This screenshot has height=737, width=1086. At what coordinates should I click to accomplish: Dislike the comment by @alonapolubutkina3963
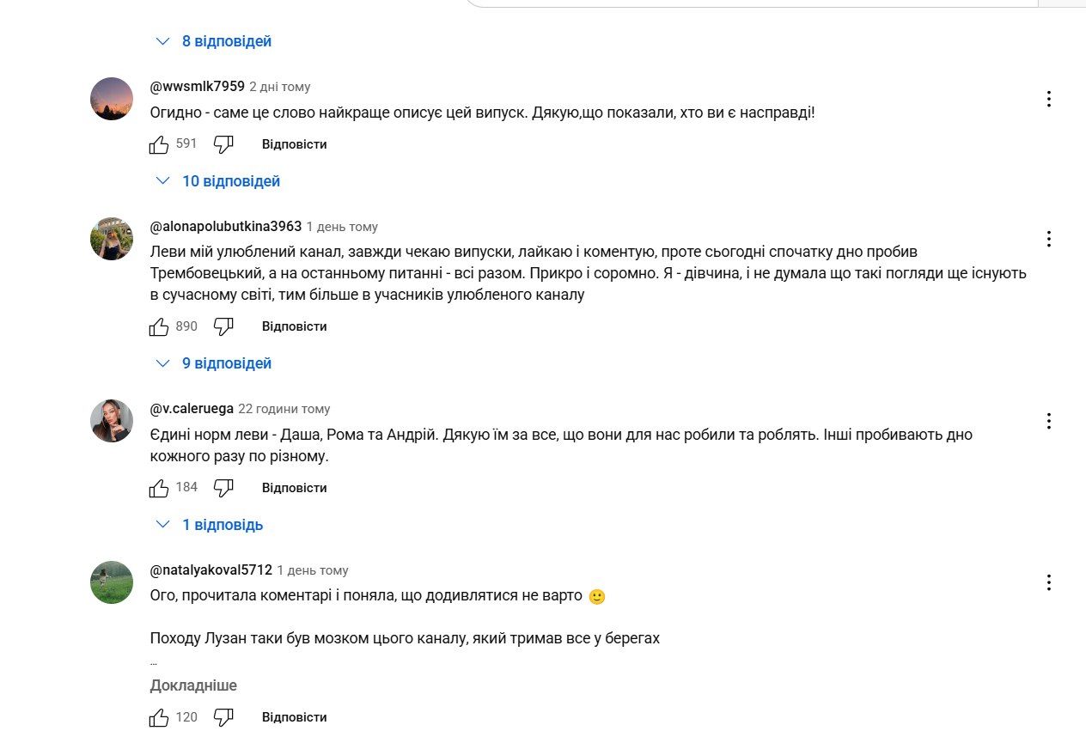[x=223, y=326]
